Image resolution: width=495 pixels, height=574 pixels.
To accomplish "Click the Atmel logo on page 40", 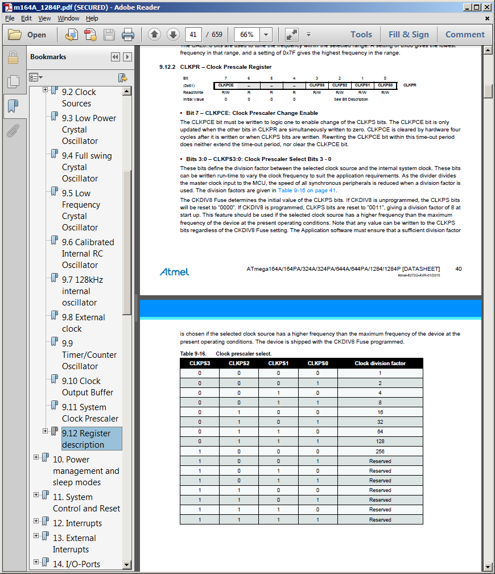I will click(x=174, y=271).
